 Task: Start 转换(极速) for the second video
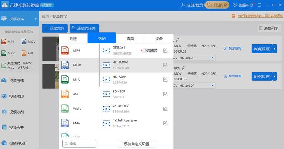(262, 76)
